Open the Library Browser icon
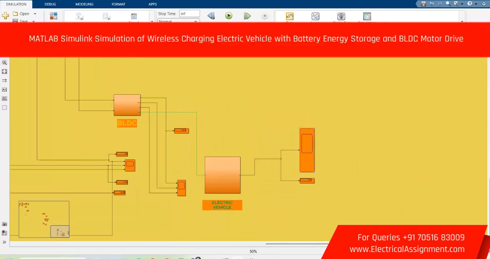 54,16
